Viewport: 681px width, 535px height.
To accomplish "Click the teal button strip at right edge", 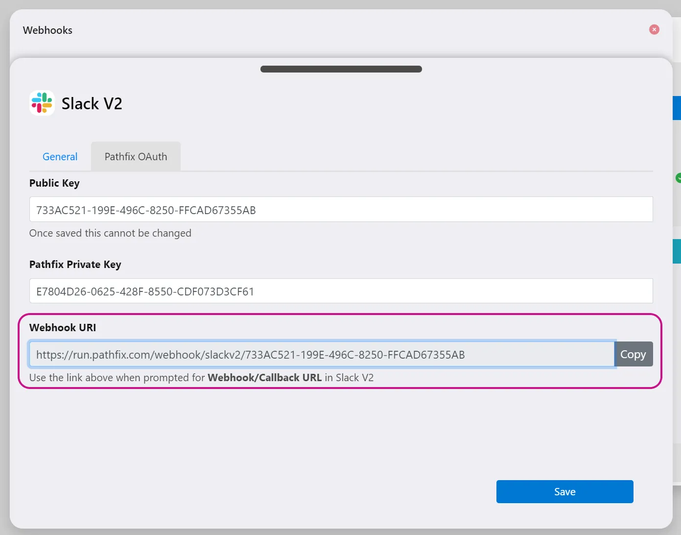I will pos(677,251).
